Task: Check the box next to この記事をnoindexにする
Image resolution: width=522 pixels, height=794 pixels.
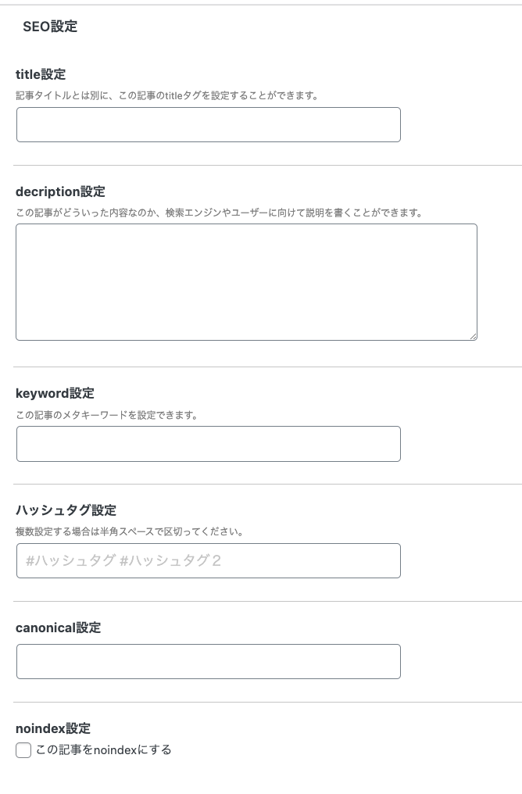Action: [x=23, y=750]
